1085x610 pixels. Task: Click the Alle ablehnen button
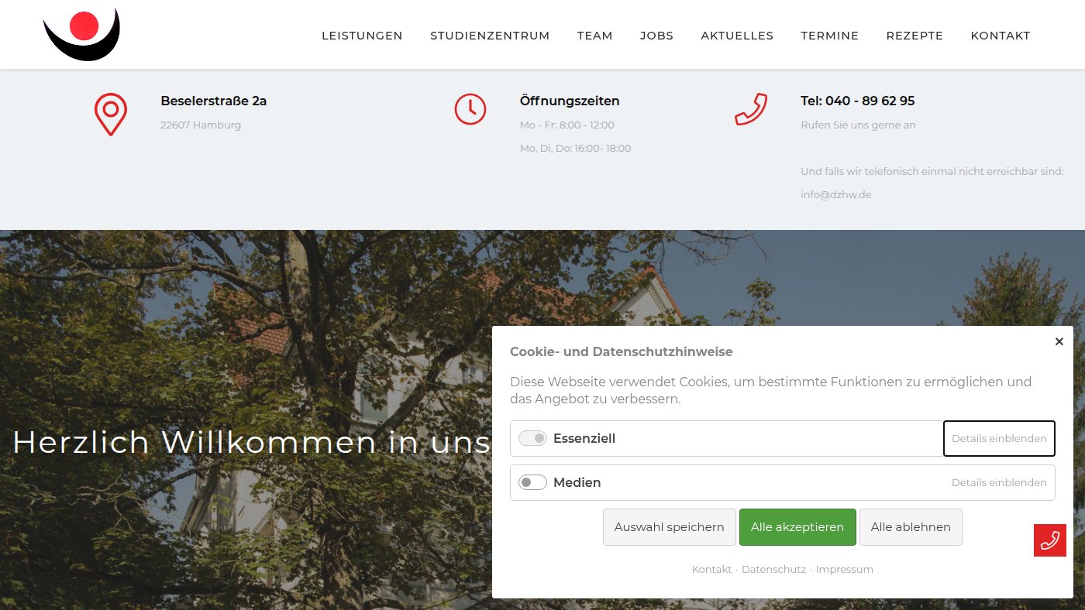click(x=911, y=527)
